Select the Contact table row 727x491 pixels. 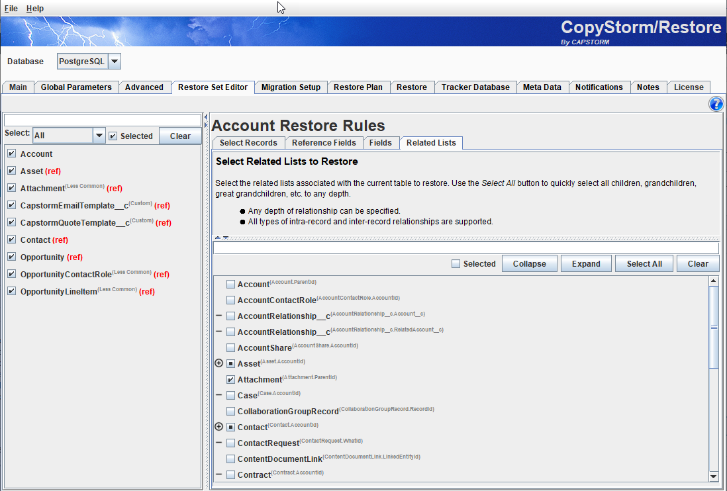[x=104, y=240]
